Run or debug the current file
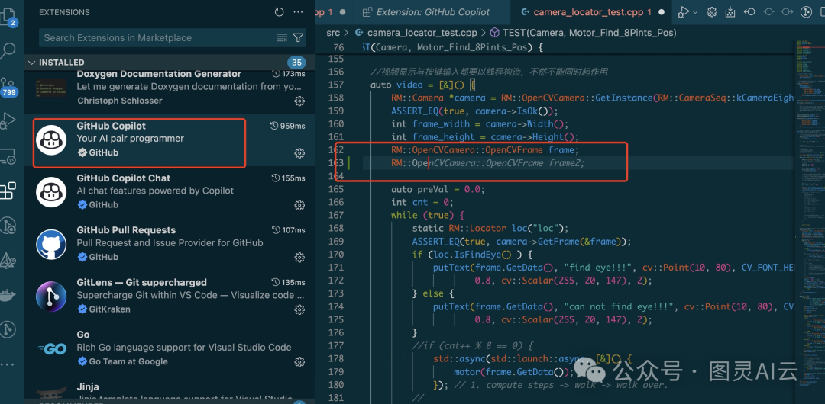This screenshot has height=404, width=825. click(x=684, y=12)
